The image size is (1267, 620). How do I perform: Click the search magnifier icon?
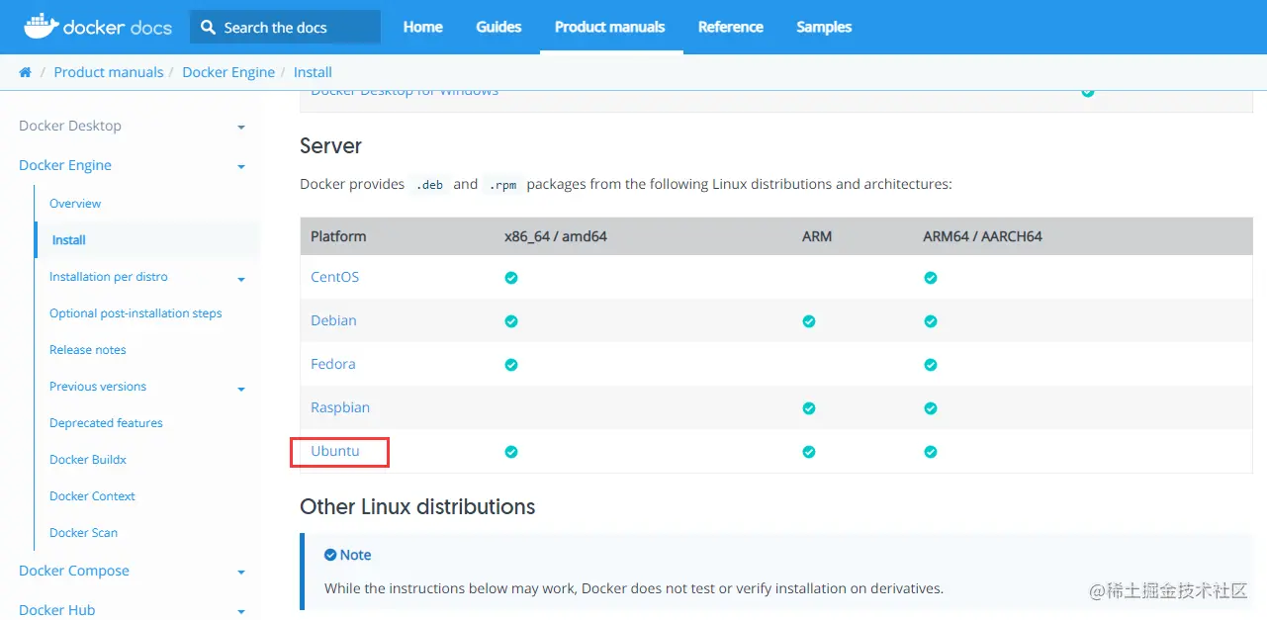(208, 28)
